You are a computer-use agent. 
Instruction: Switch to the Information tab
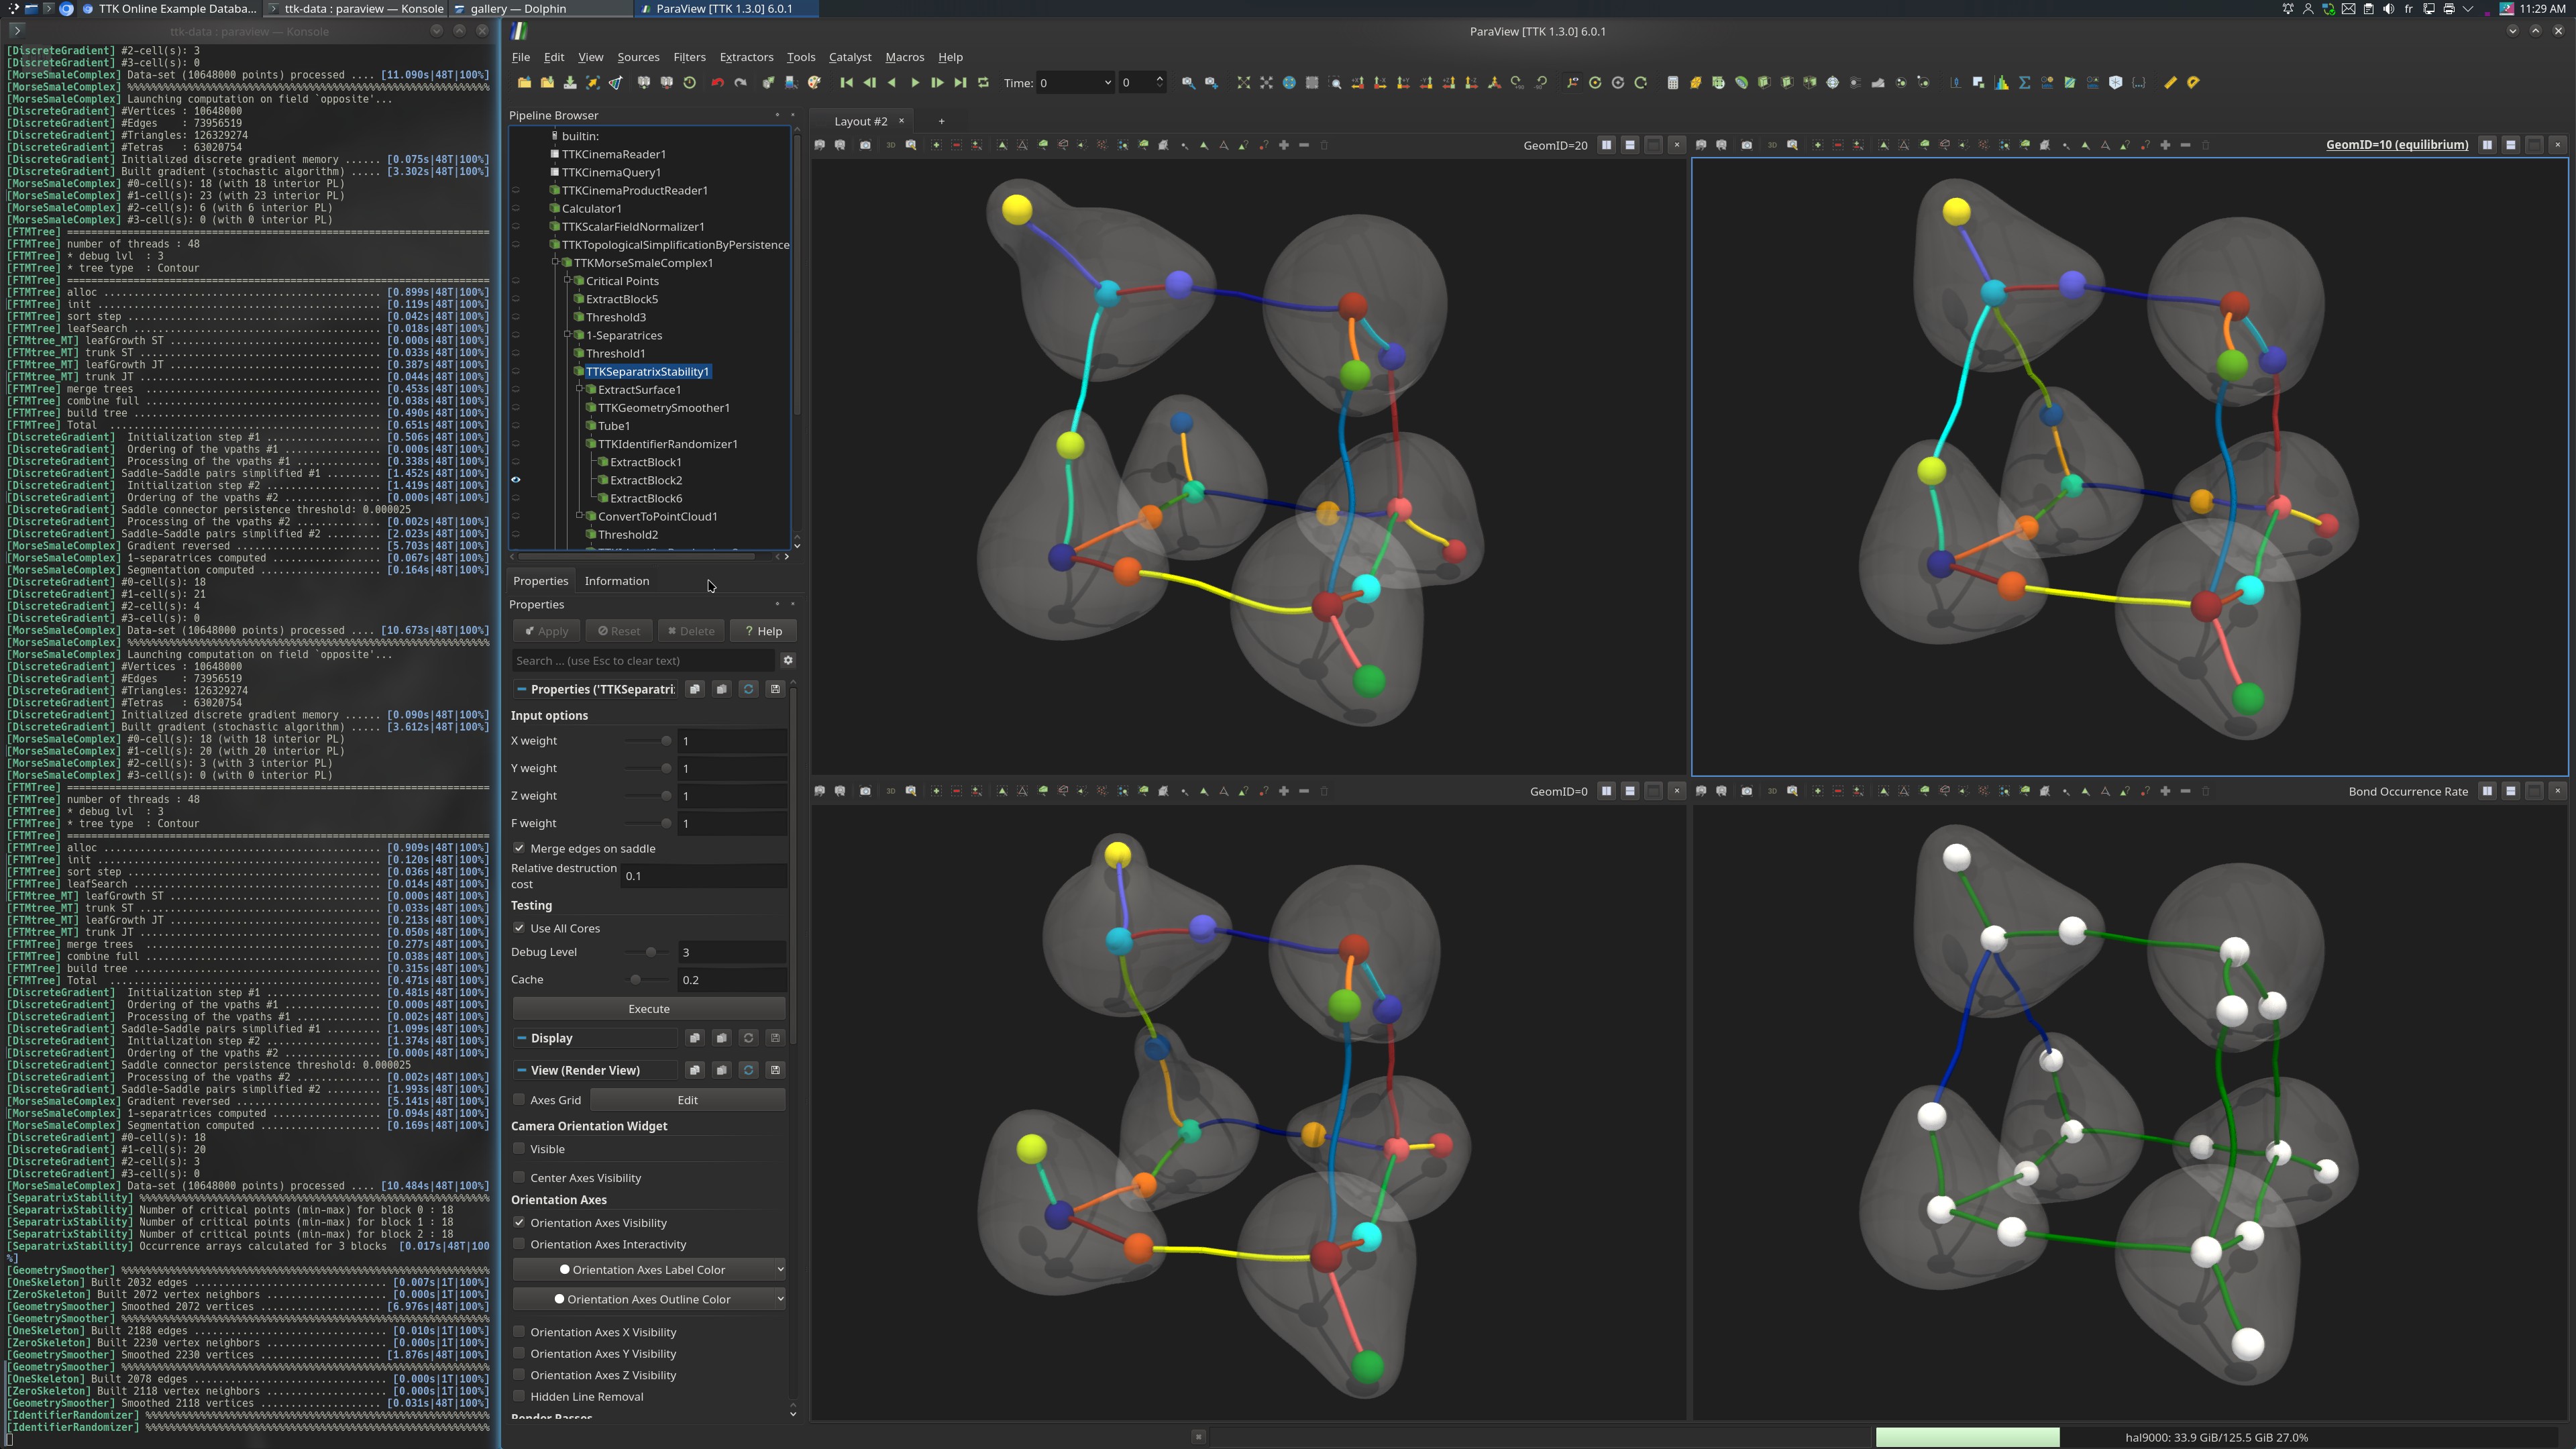click(x=616, y=581)
